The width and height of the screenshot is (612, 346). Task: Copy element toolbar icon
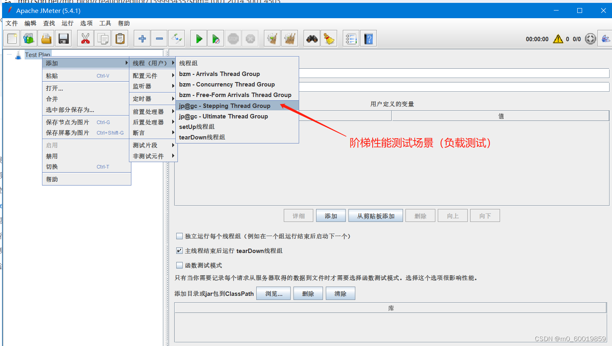pos(103,39)
